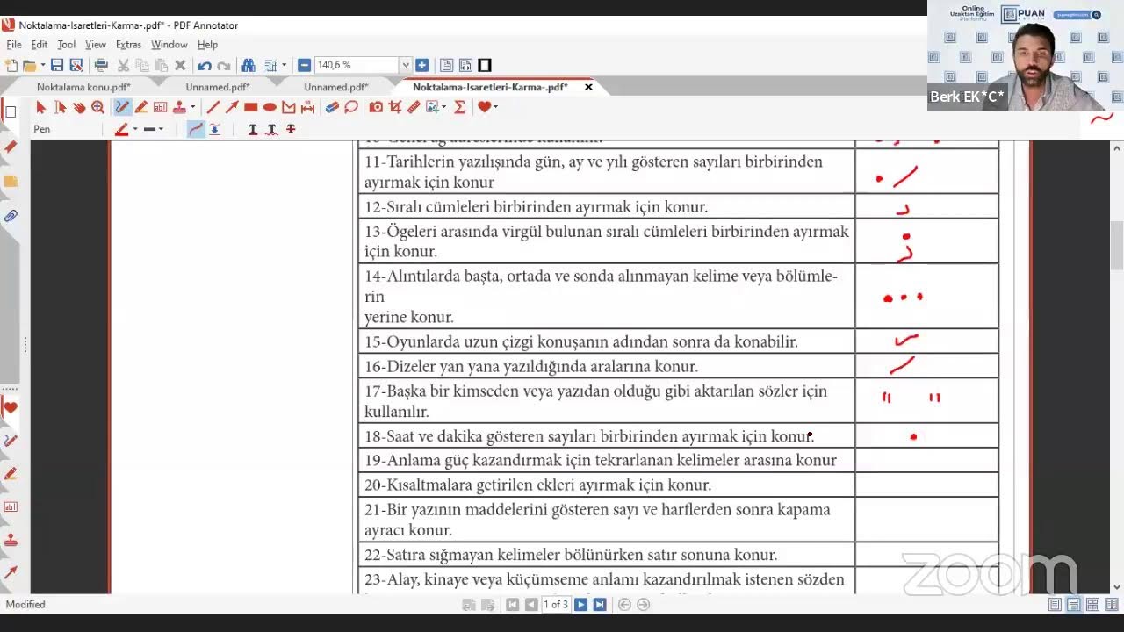Open the Extras menu

(128, 45)
